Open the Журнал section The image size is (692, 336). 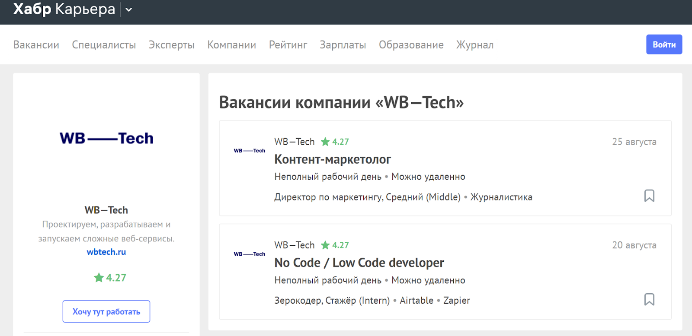click(x=475, y=45)
